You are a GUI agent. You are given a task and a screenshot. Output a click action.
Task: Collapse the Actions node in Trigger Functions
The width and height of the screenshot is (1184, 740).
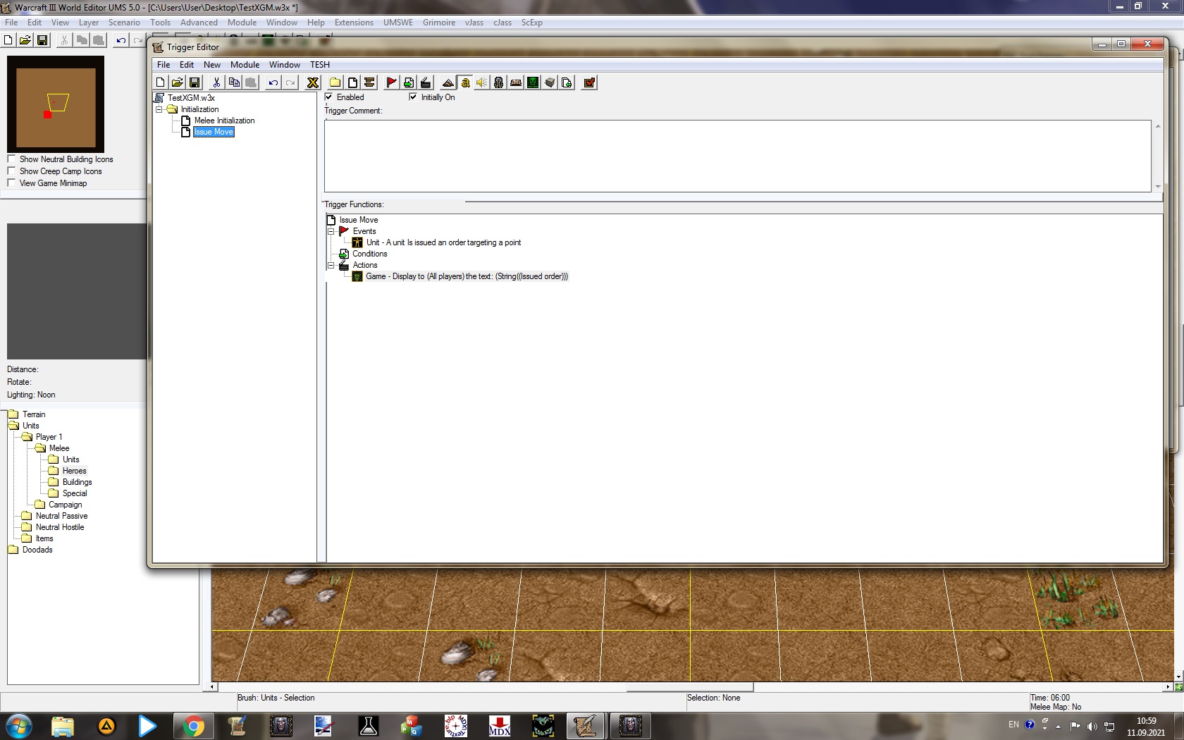coord(331,265)
